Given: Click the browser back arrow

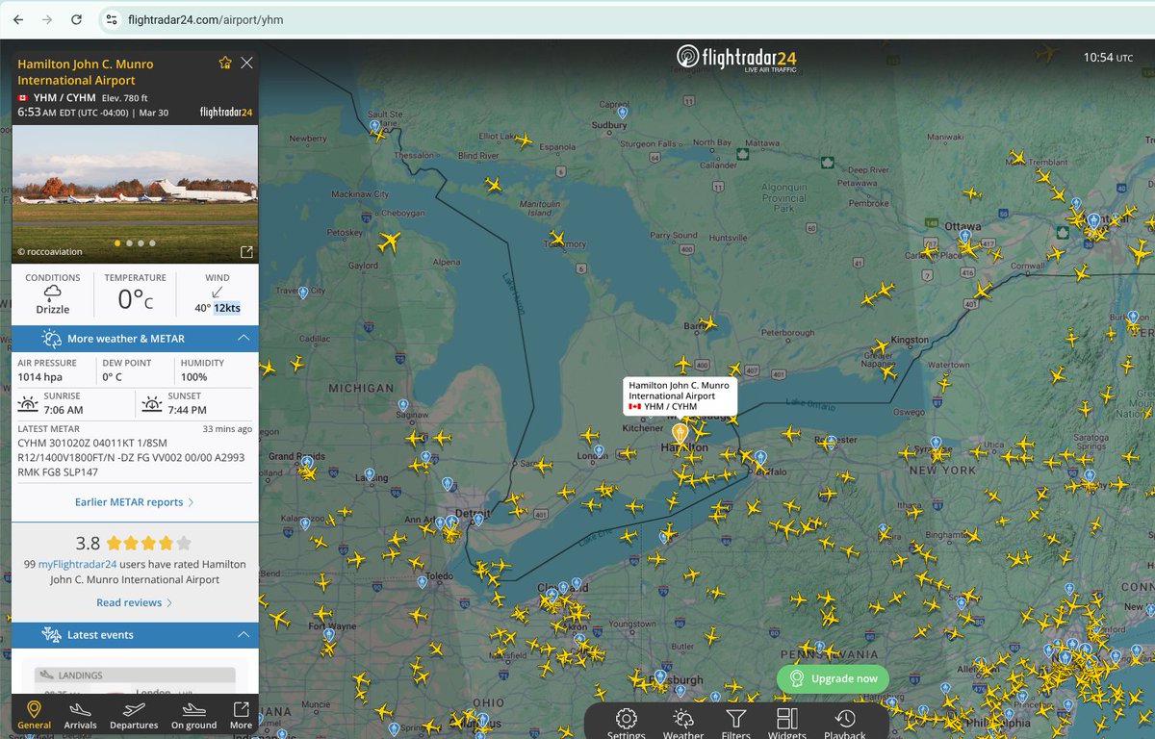Looking at the screenshot, I should [x=18, y=19].
